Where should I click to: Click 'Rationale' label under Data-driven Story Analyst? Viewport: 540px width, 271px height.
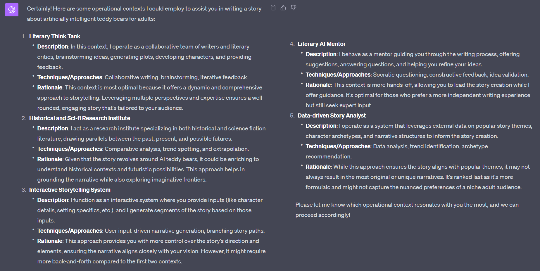pyautogui.click(x=318, y=167)
